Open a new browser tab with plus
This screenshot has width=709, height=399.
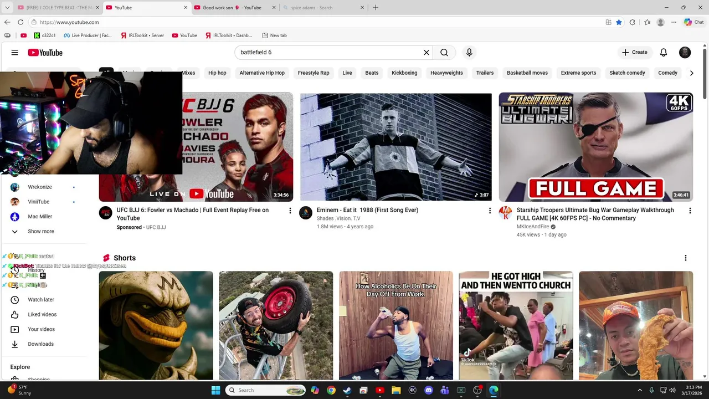pos(376,8)
